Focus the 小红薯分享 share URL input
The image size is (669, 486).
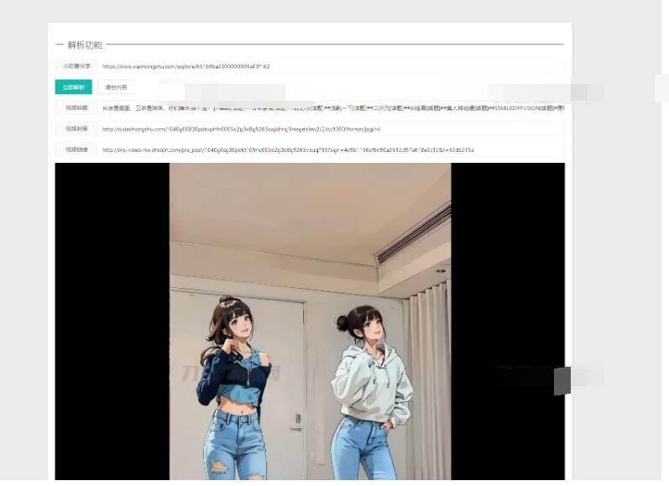point(331,66)
